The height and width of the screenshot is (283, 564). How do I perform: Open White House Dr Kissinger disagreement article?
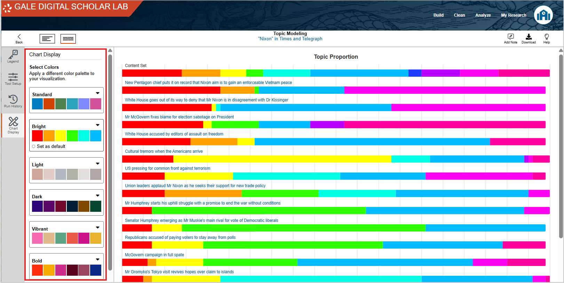pos(207,100)
